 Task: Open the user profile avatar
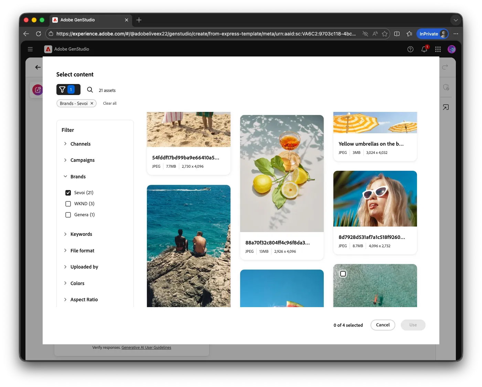pyautogui.click(x=452, y=49)
